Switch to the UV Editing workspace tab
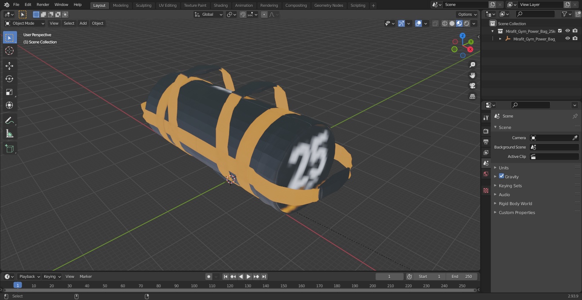 167,5
